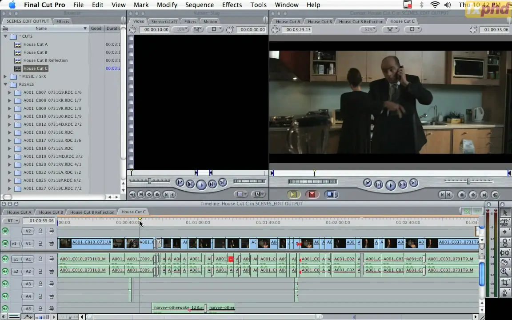Click Play In to Out in Viewer
This screenshot has width=512, height=320.
190,184
